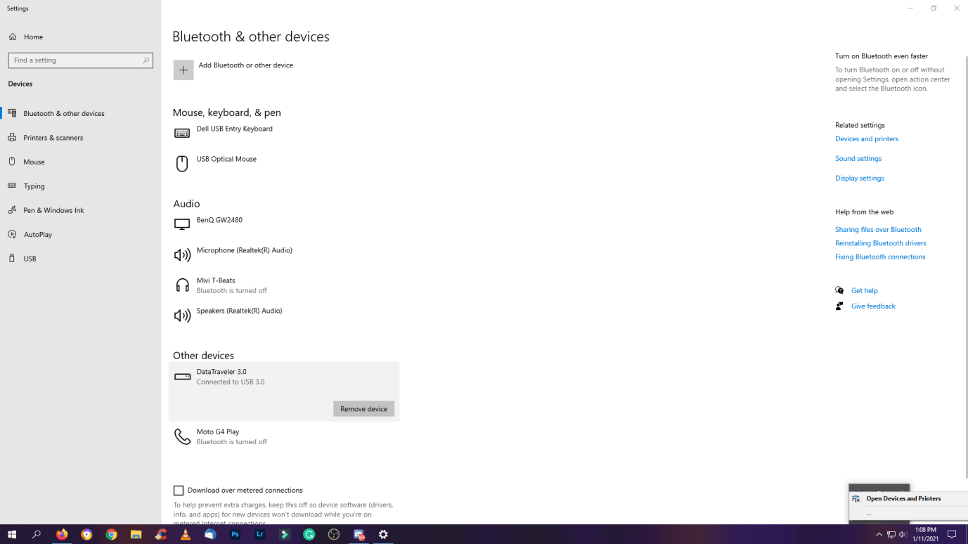Screen dimensions: 968x544
Task: Open Discord from the taskbar
Action: coord(359,535)
